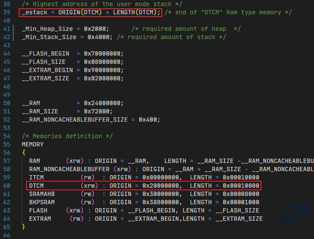Click DTCM region name on line 60
This screenshot has height=239, width=314.
tap(36, 186)
